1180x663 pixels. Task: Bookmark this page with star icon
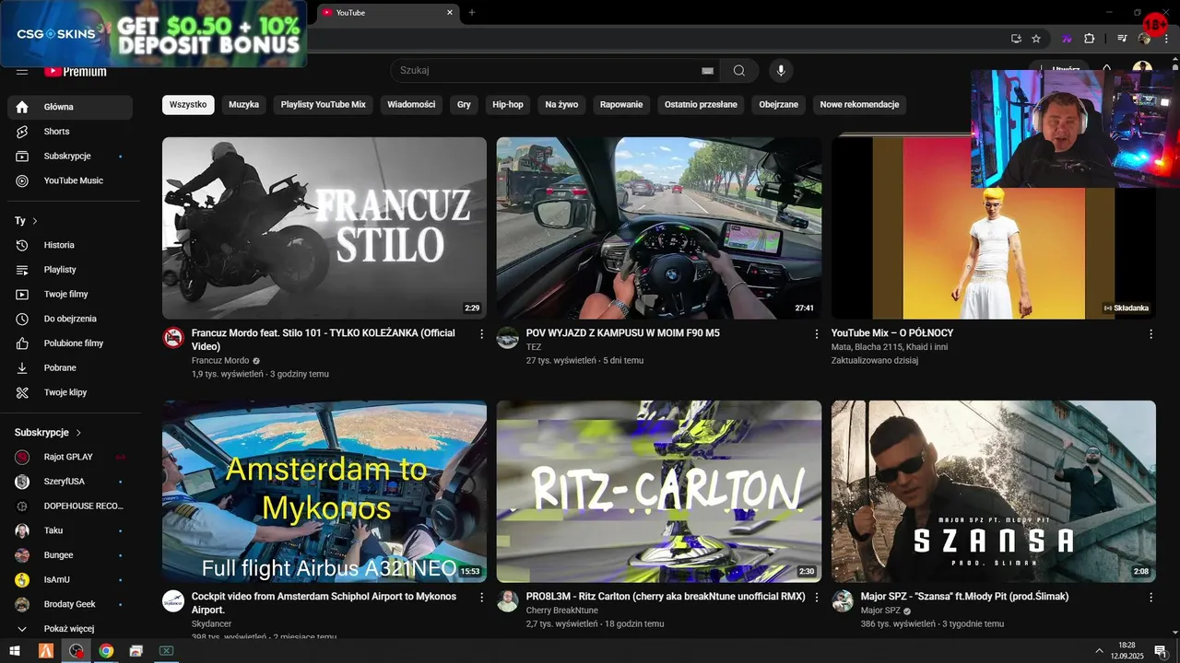point(1036,39)
